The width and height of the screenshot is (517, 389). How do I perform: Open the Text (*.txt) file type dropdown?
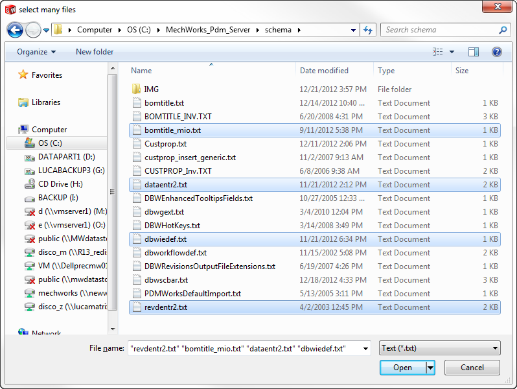click(439, 348)
